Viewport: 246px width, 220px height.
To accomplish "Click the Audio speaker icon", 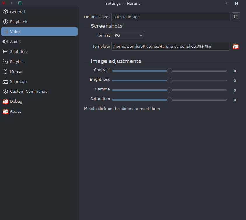I will pyautogui.click(x=5, y=42).
